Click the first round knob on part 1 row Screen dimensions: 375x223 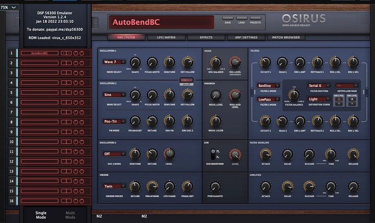[x=76, y=53]
